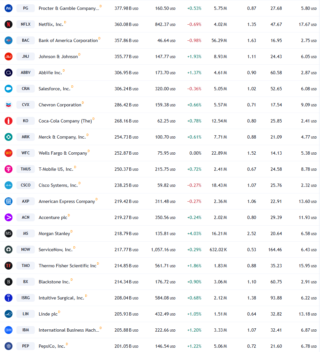Open the Accenture plc link
320x352 pixels.
pyautogui.click(x=53, y=217)
